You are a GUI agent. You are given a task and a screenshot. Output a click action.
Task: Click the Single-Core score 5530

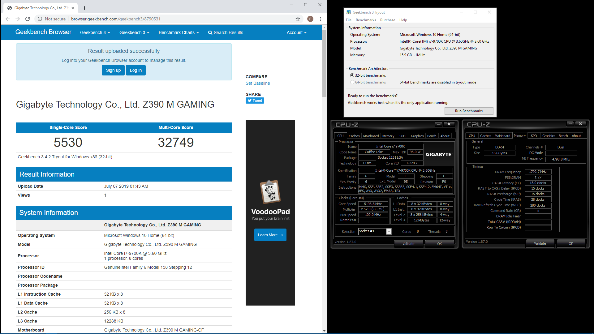pos(68,142)
